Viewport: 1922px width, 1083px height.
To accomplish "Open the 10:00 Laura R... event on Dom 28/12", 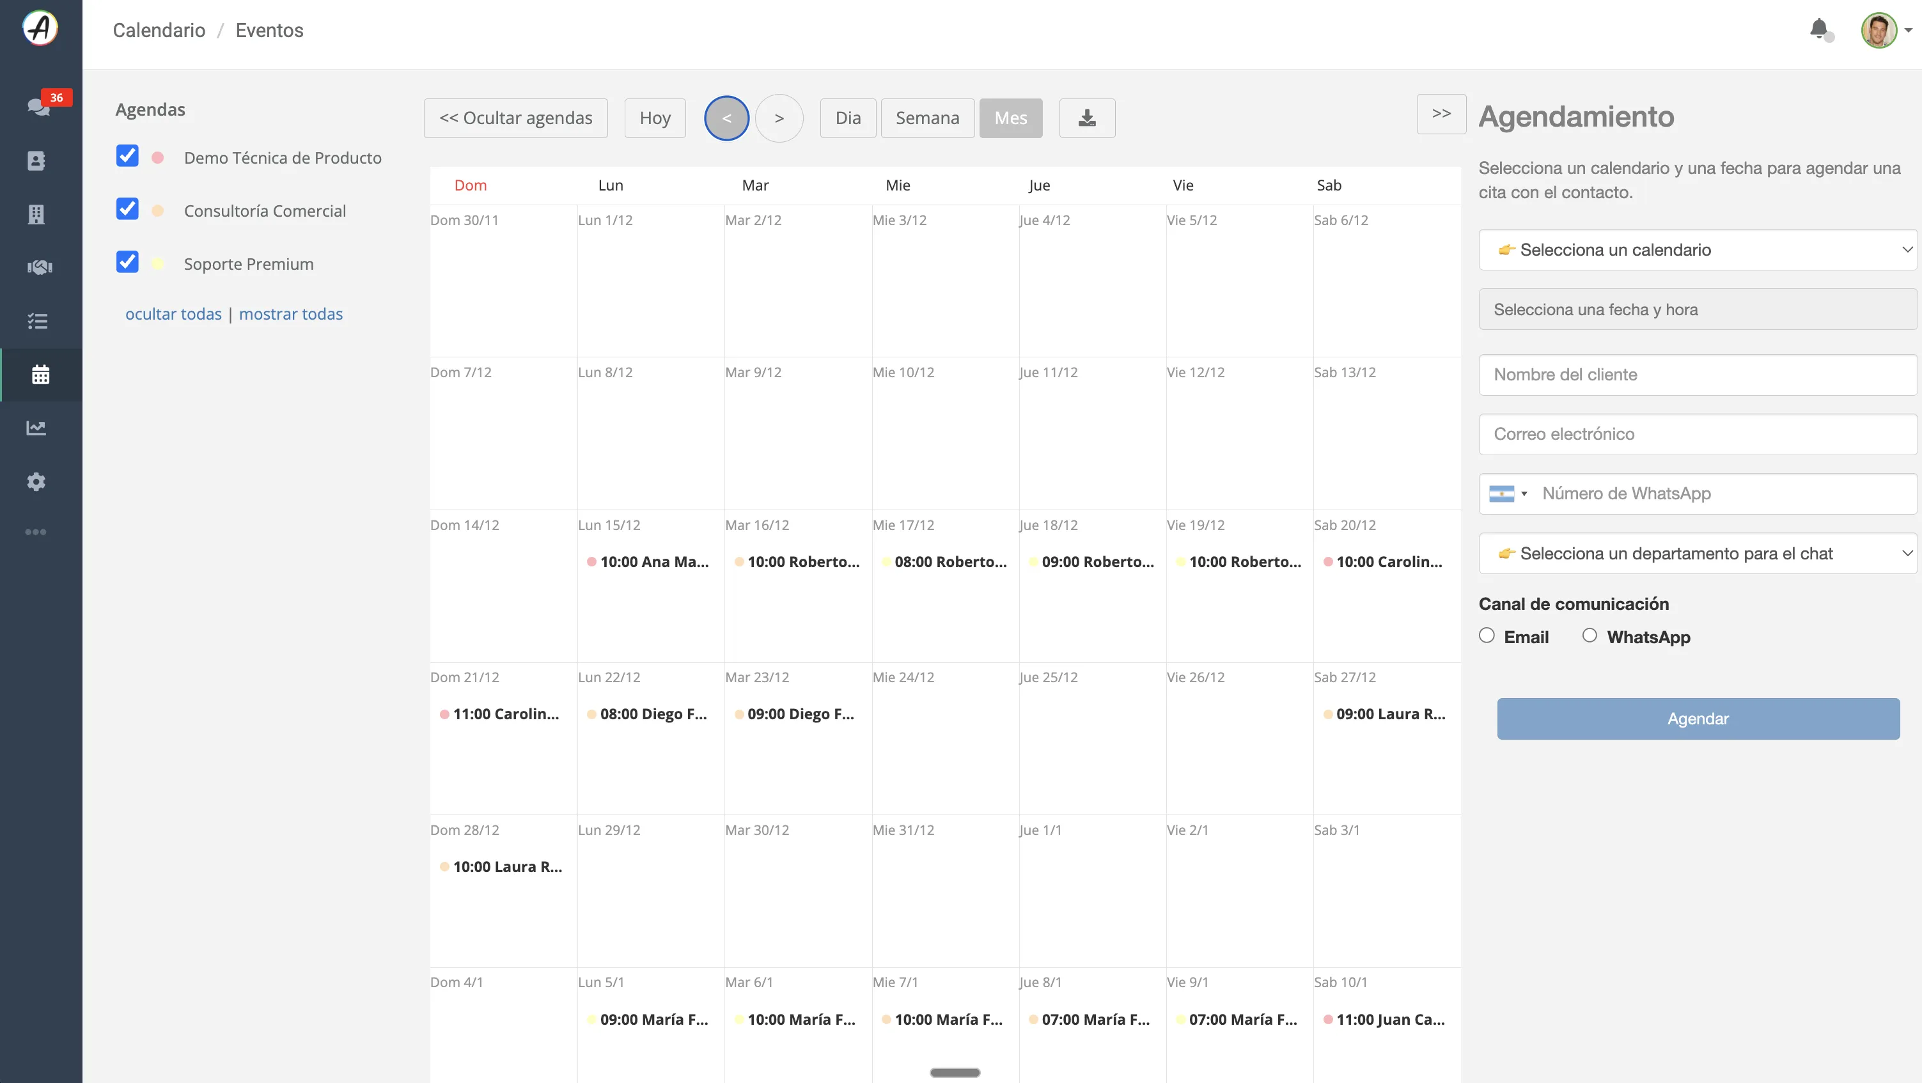I will pos(501,867).
